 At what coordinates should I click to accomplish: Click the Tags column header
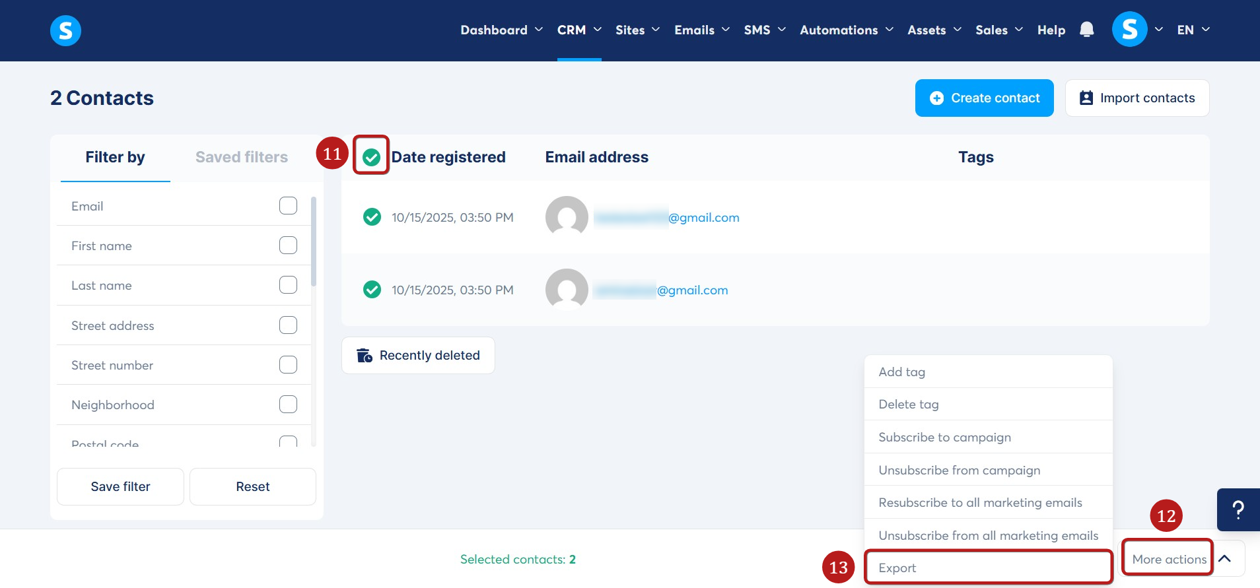point(976,157)
